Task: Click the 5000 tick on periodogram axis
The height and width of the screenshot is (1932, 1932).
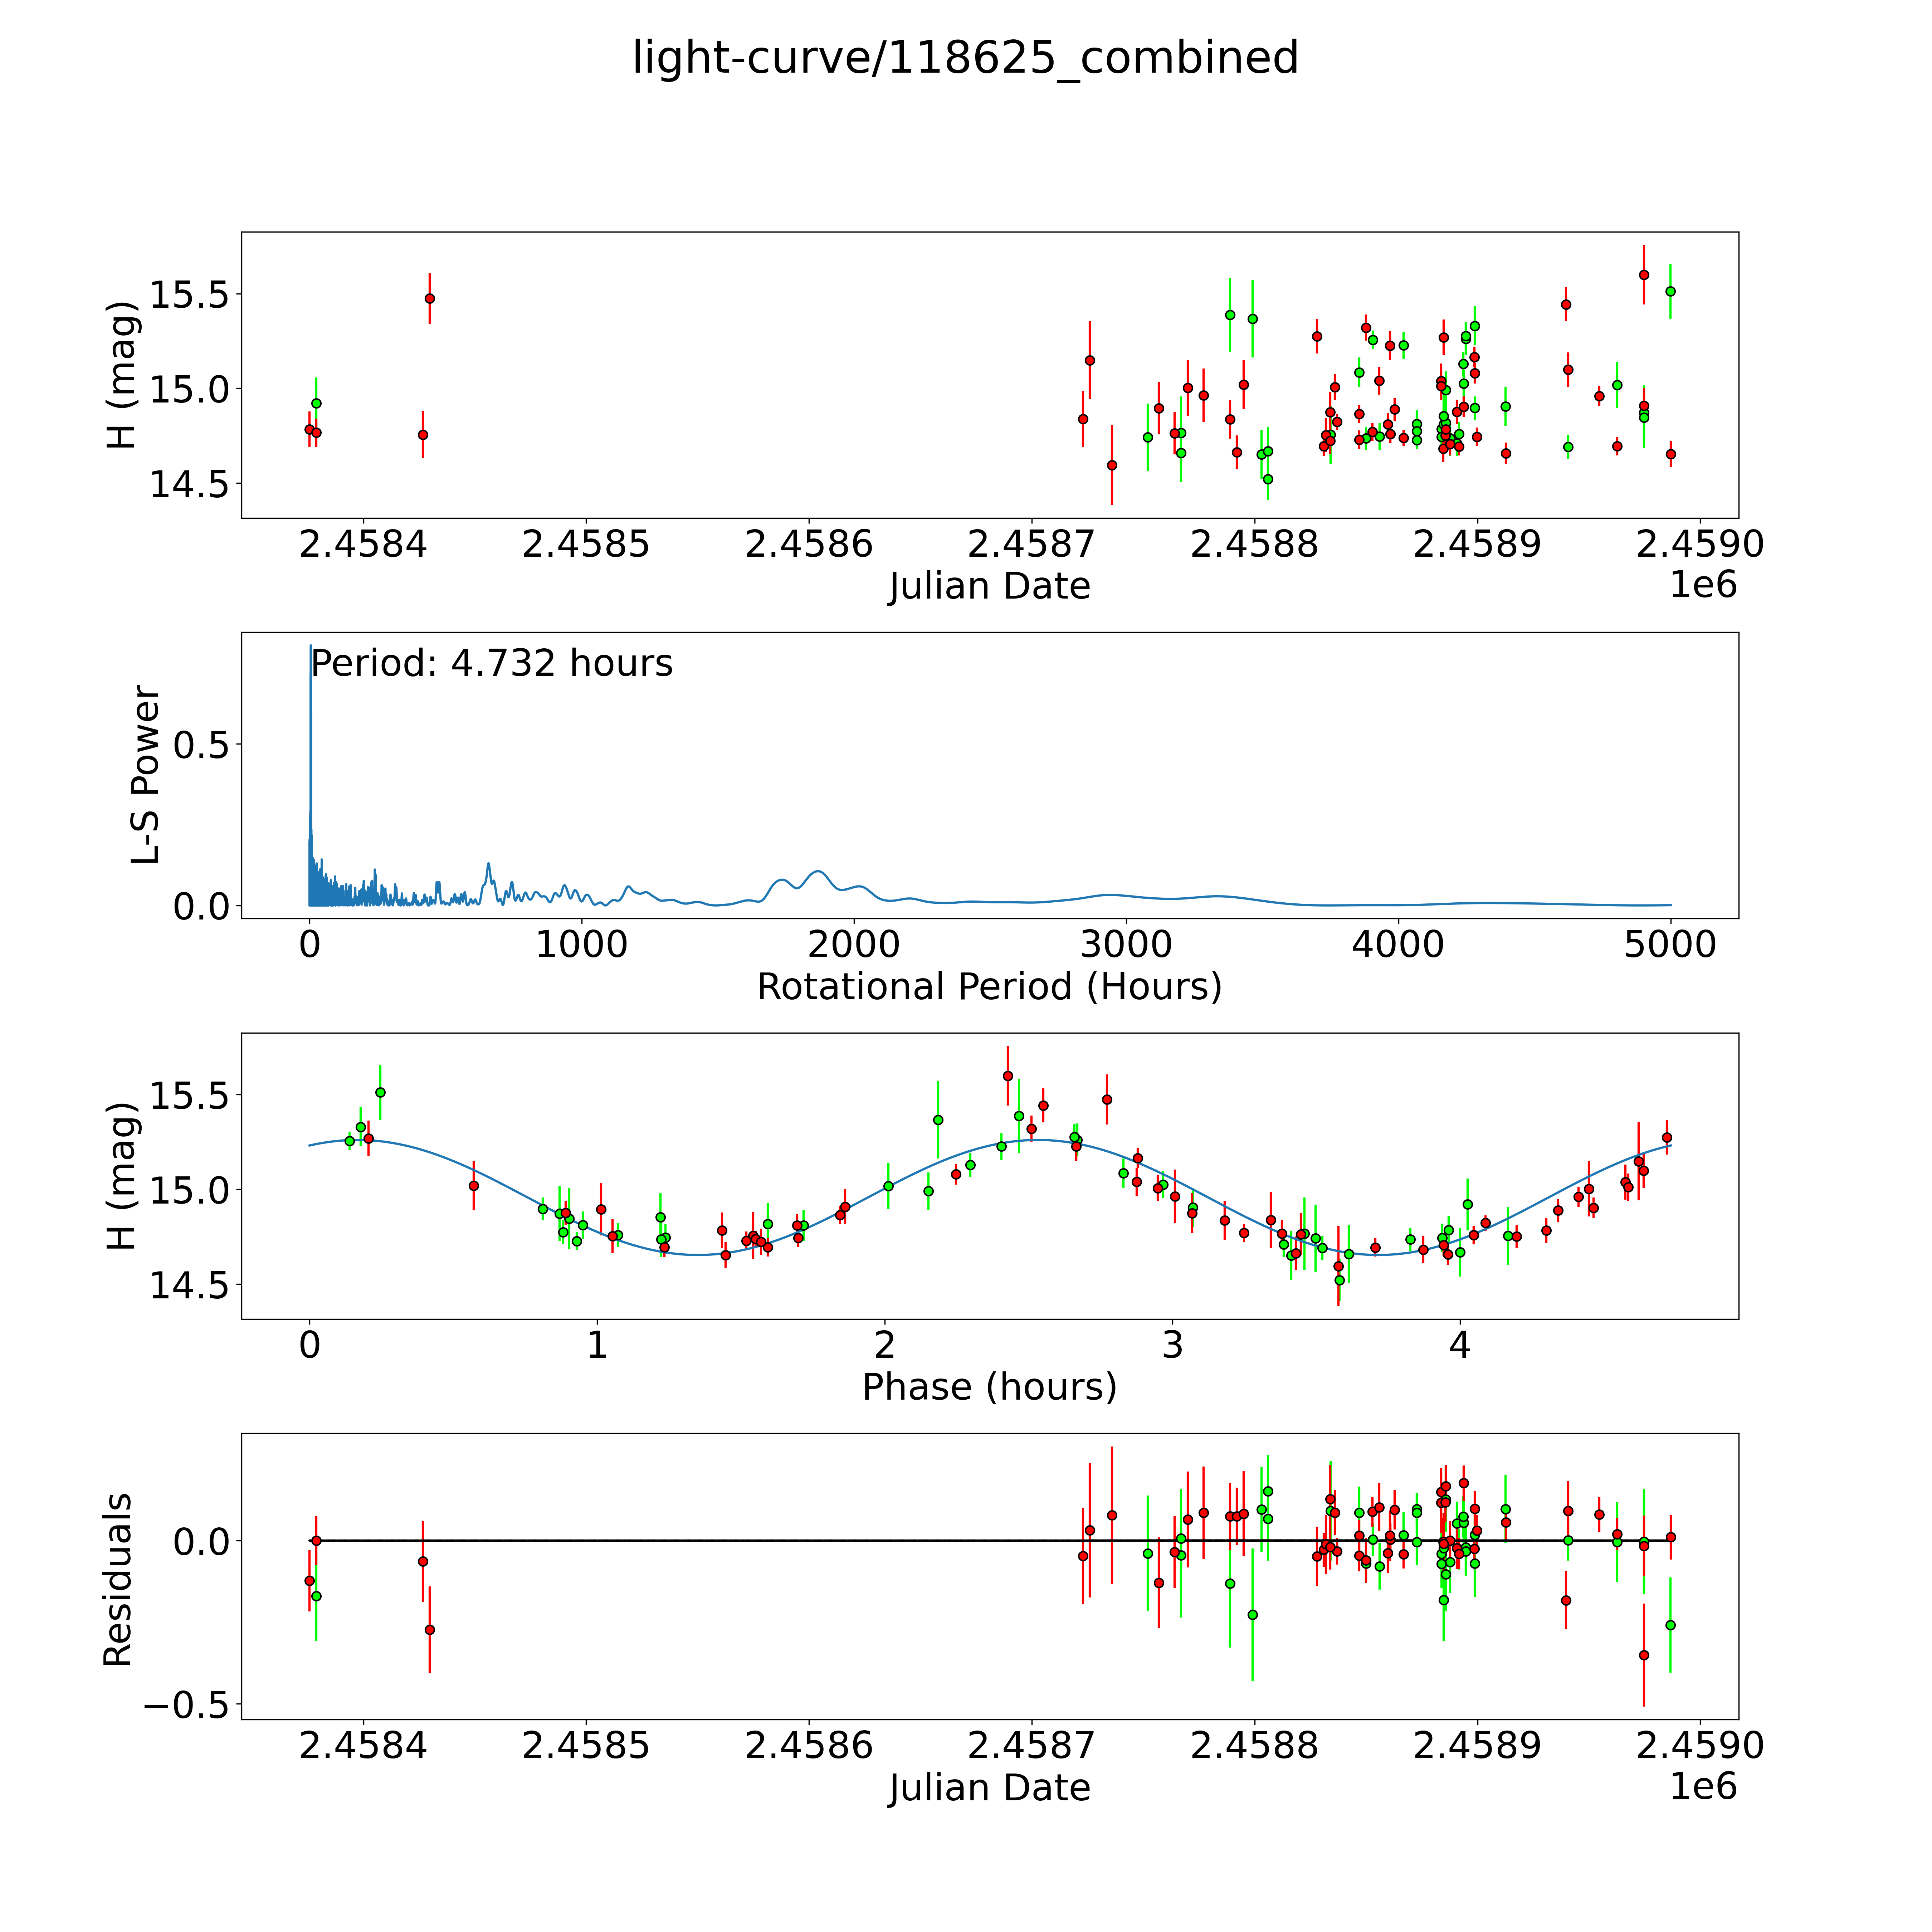Action: (x=1670, y=945)
